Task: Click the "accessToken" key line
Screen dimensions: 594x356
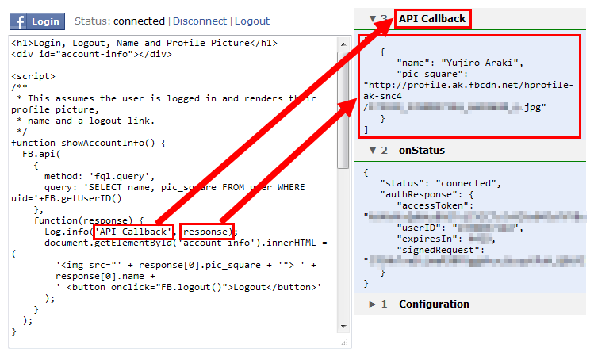Action: click(435, 205)
